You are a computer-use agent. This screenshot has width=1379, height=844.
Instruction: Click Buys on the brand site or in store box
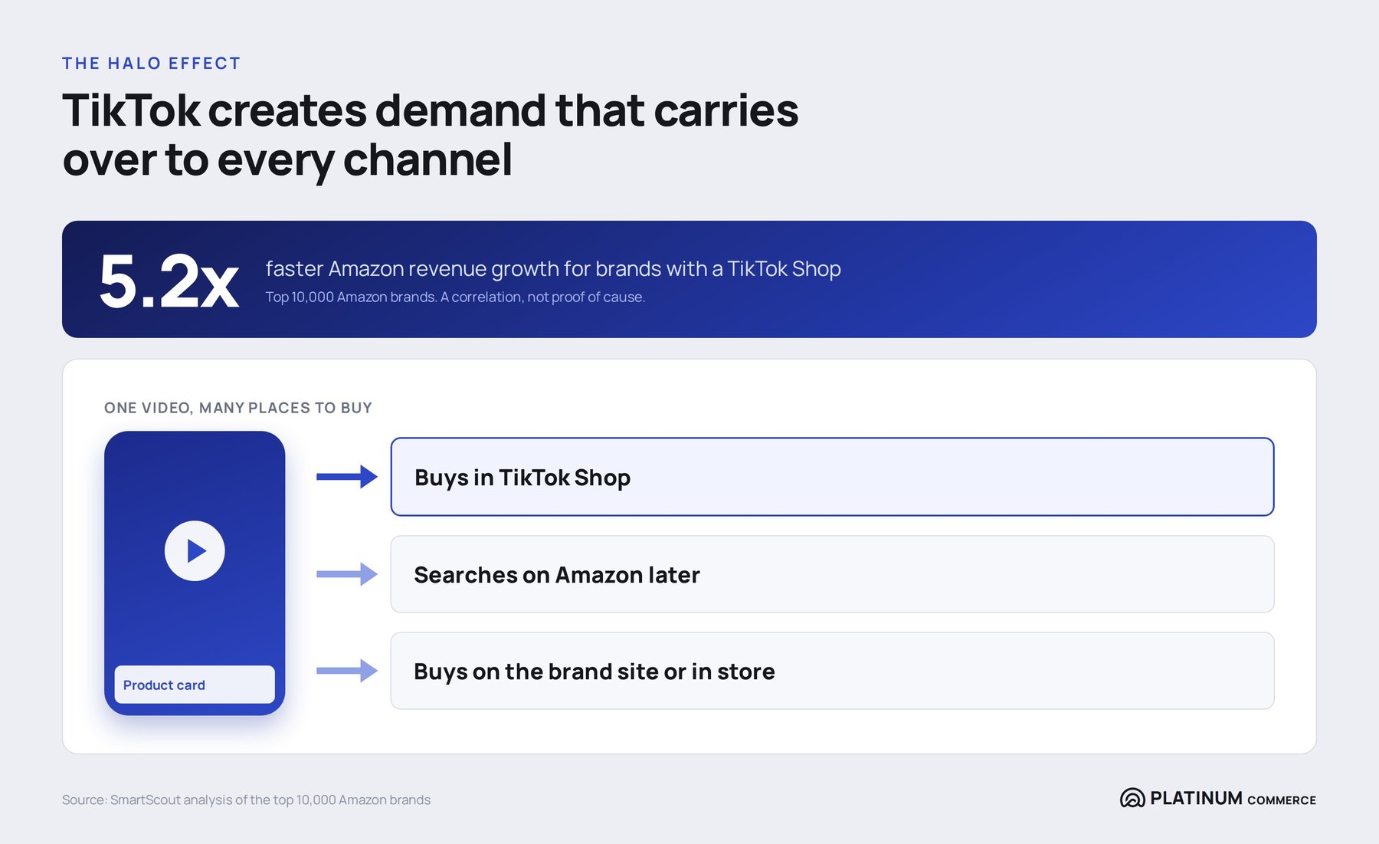[x=832, y=671]
